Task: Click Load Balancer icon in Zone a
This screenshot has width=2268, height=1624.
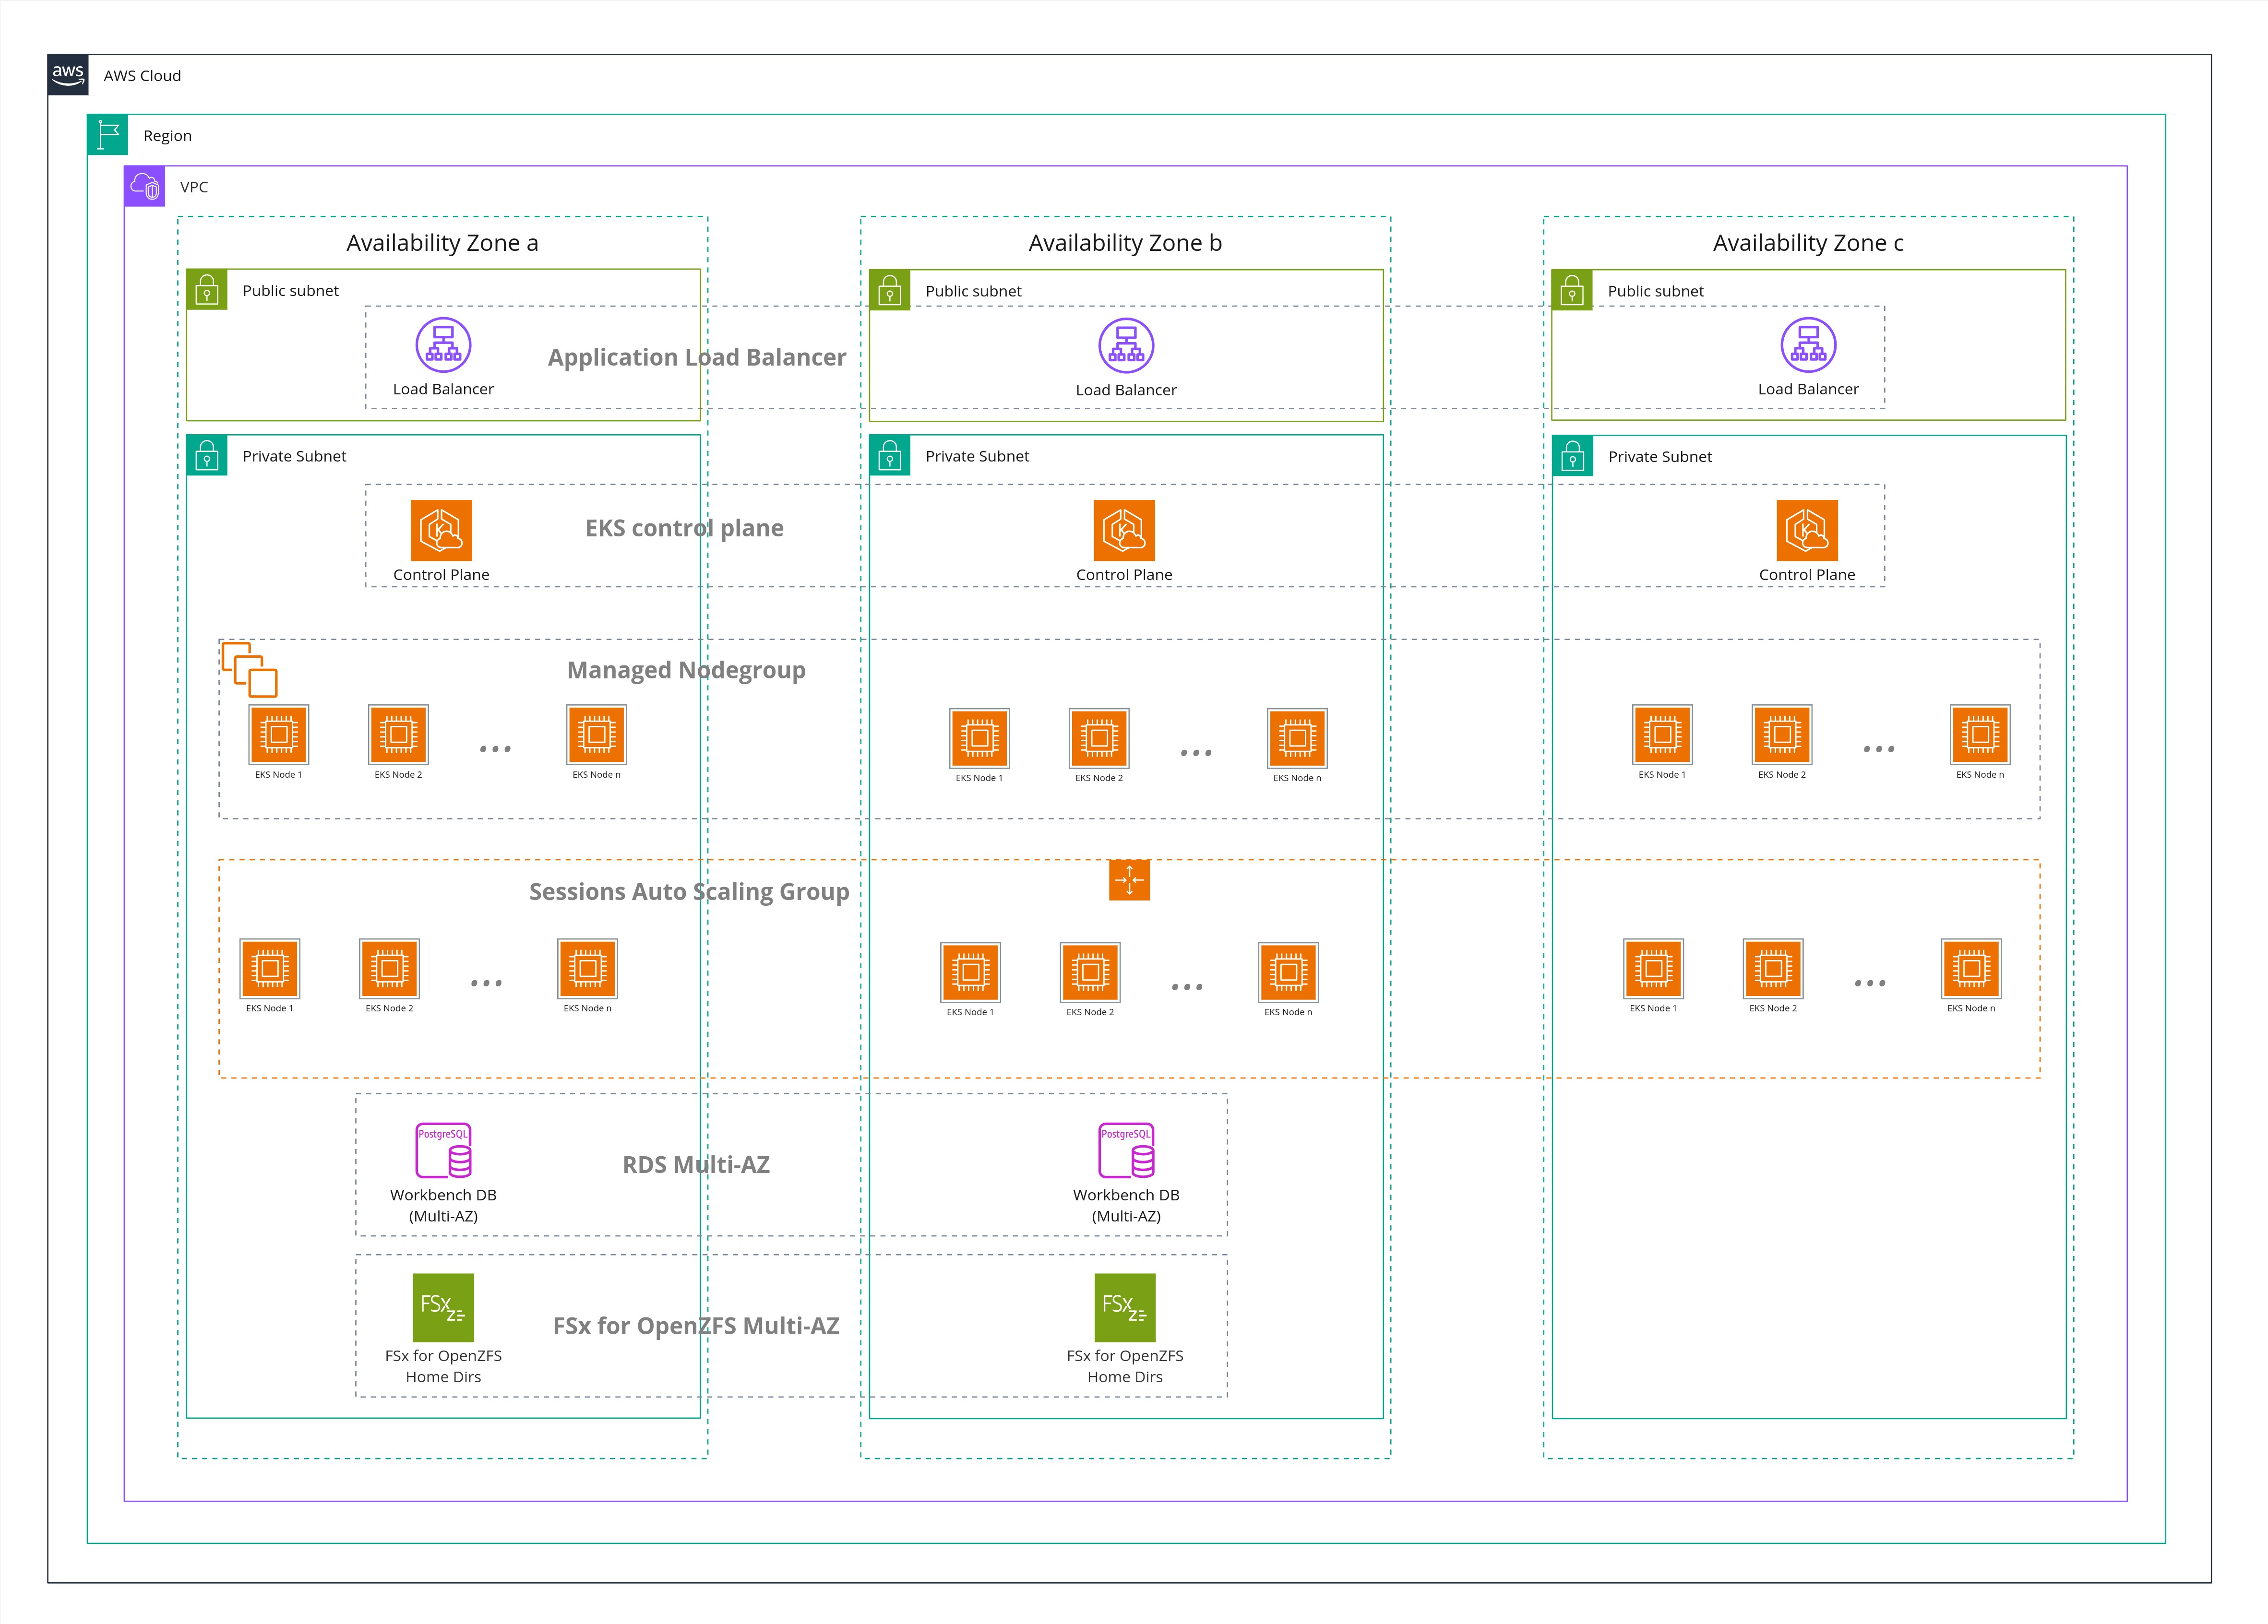Action: point(443,345)
